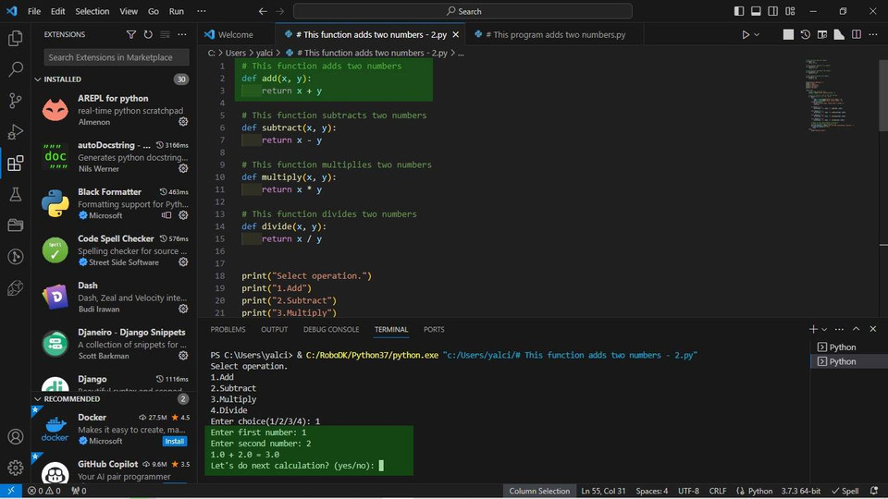Refresh the extensions list
This screenshot has height=499, width=888.
point(148,34)
